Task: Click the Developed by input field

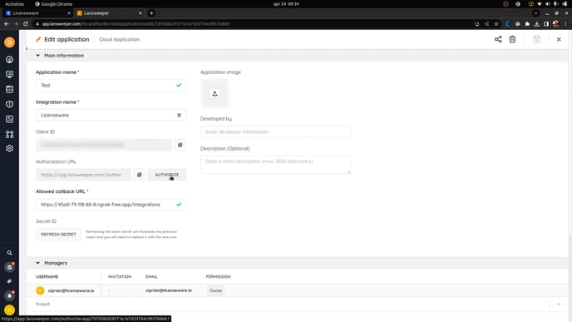Action: pyautogui.click(x=275, y=131)
